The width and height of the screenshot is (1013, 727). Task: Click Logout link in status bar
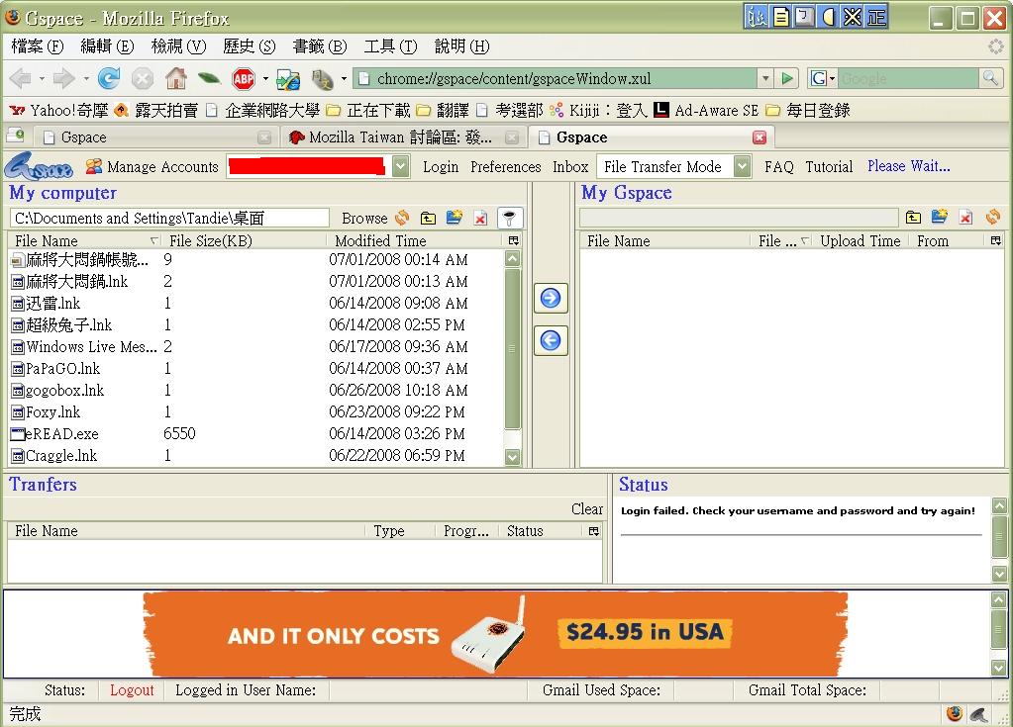(132, 690)
